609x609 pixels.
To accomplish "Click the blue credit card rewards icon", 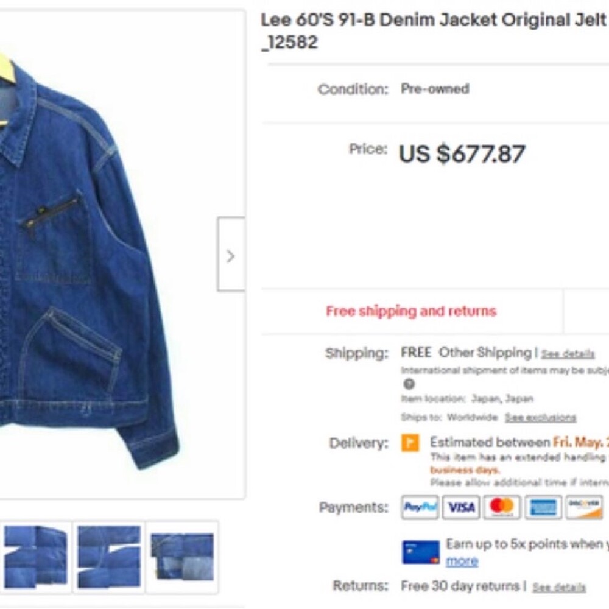I will pos(421,552).
